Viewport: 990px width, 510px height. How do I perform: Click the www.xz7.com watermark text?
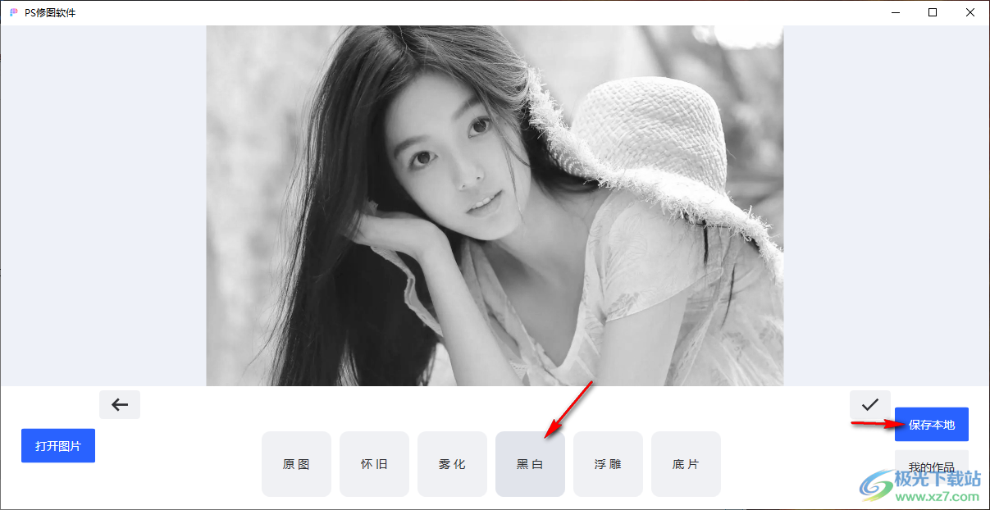point(938,494)
